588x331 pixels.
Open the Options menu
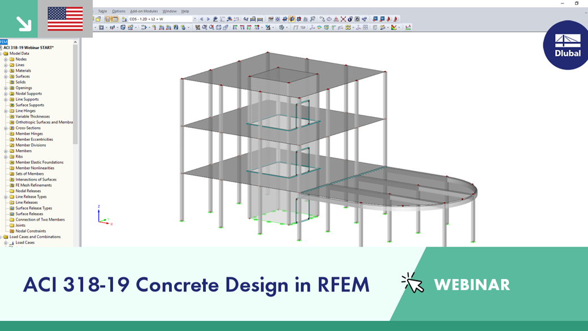119,11
